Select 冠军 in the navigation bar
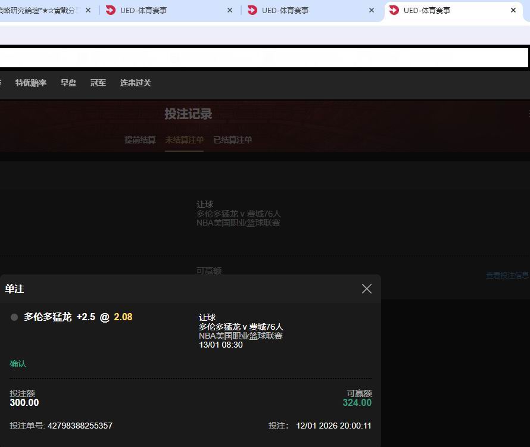The height and width of the screenshot is (447, 530). pyautogui.click(x=98, y=83)
